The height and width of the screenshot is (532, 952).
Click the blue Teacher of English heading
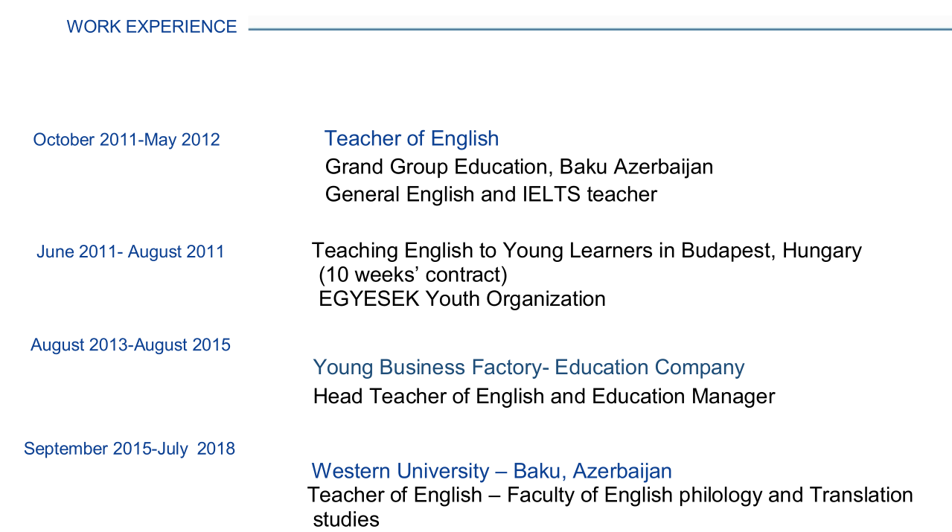[412, 138]
